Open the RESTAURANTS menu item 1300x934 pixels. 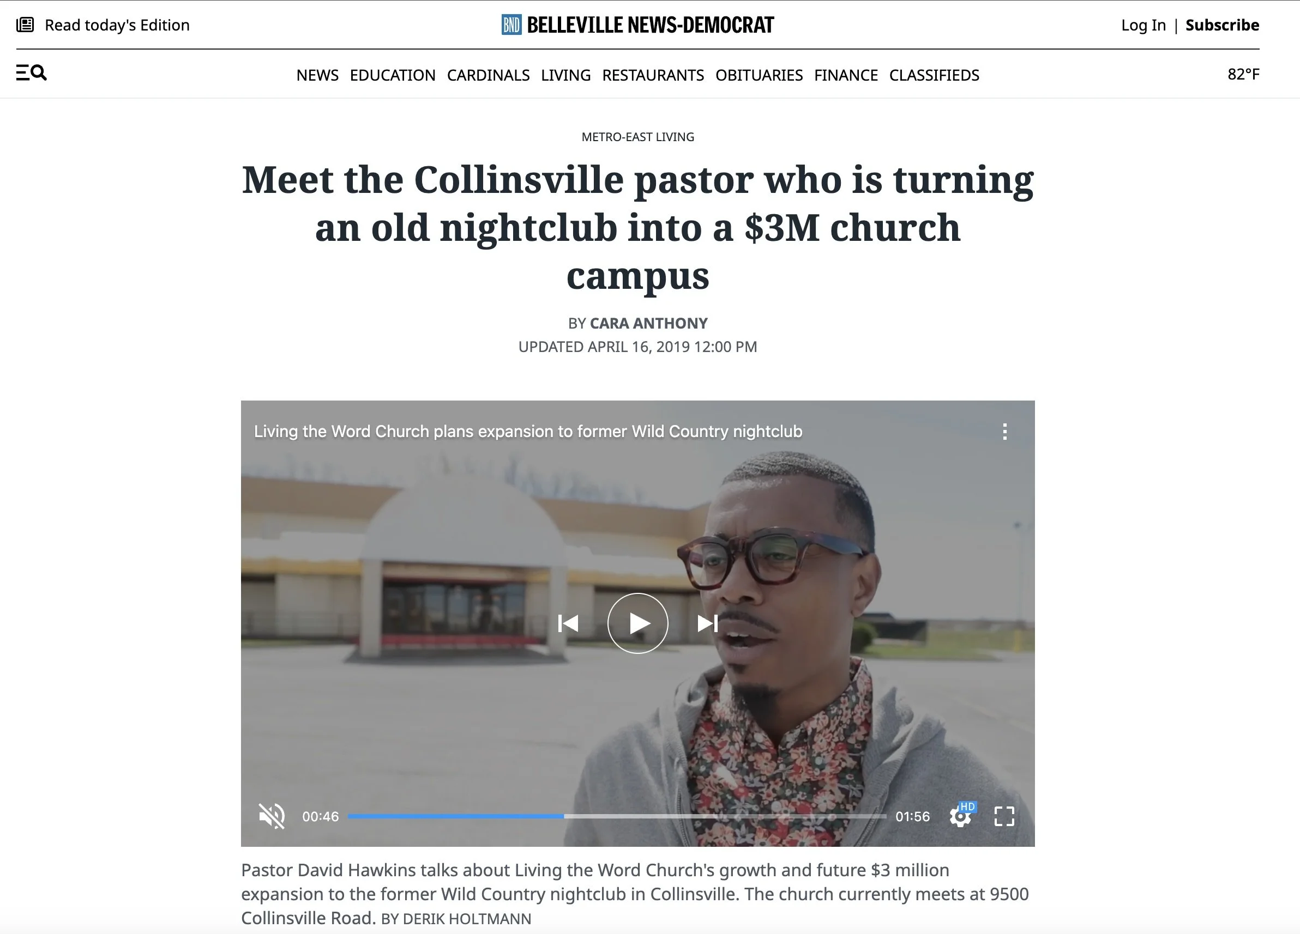653,75
